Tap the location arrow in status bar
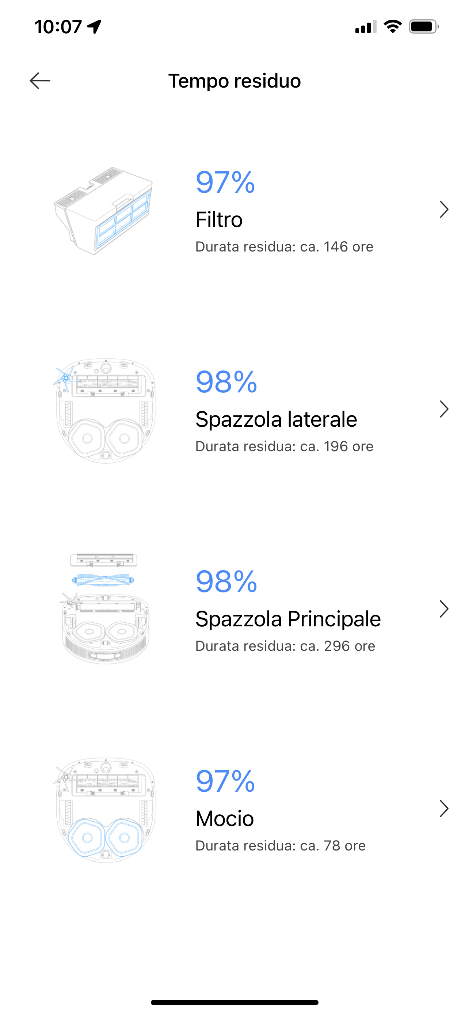This screenshot has height=1014, width=469. (x=95, y=26)
